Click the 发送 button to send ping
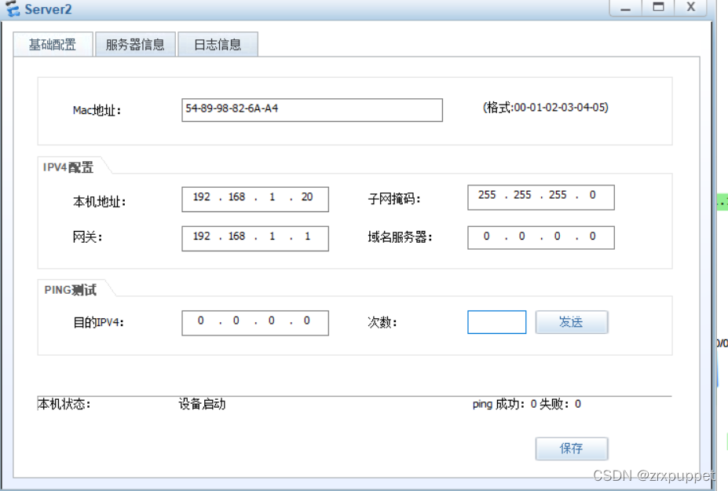The image size is (728, 491). pos(572,322)
